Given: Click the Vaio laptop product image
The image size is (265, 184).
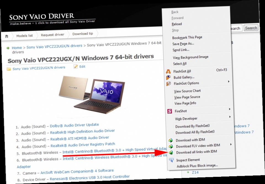Looking at the screenshot, I should click(91, 94).
